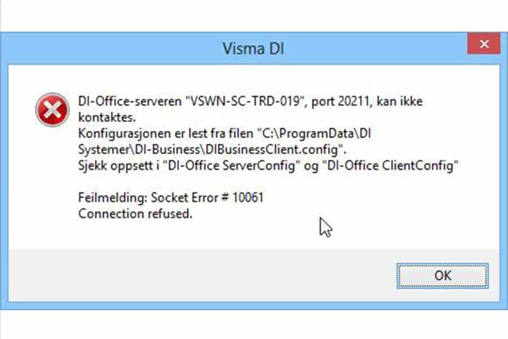Click Konfigurasjonen er lest fra filen text
Screen dimensions: 508x339
(x=165, y=134)
